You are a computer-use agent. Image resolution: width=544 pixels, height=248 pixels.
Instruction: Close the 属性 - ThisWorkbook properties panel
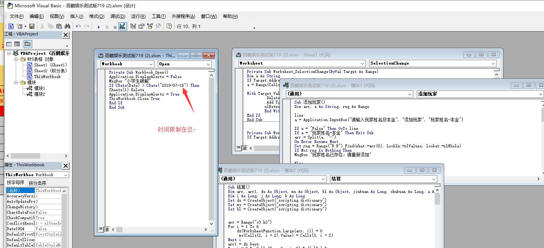point(65,166)
